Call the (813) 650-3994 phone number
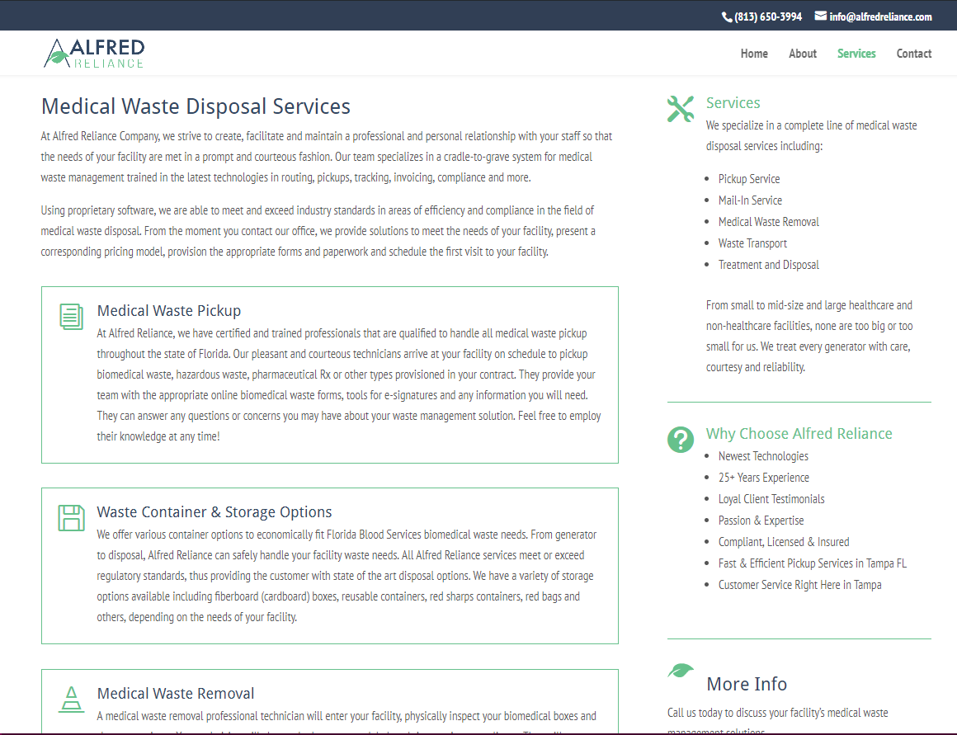This screenshot has width=957, height=735. click(x=768, y=16)
